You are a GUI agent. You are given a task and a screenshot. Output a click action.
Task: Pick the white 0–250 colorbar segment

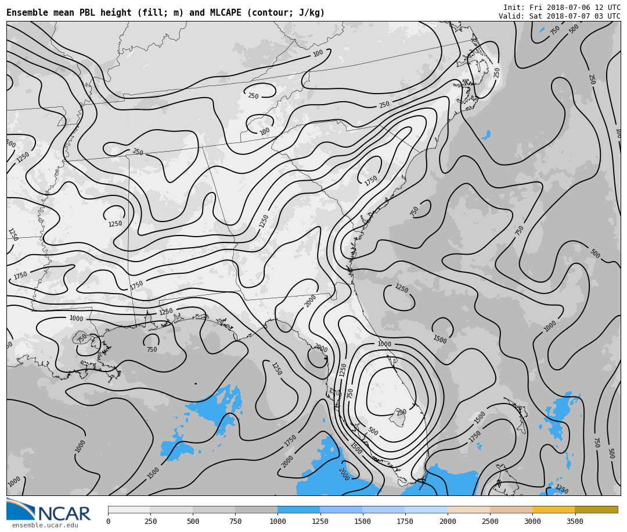(x=129, y=509)
